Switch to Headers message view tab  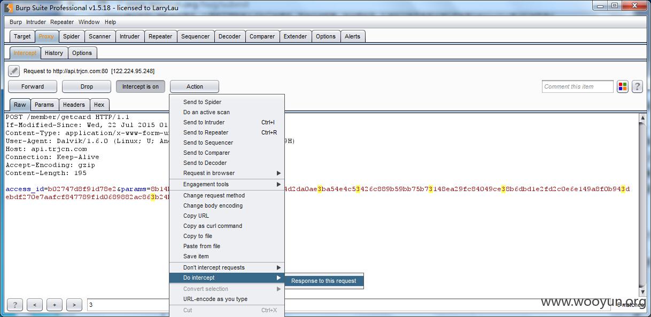(74, 105)
